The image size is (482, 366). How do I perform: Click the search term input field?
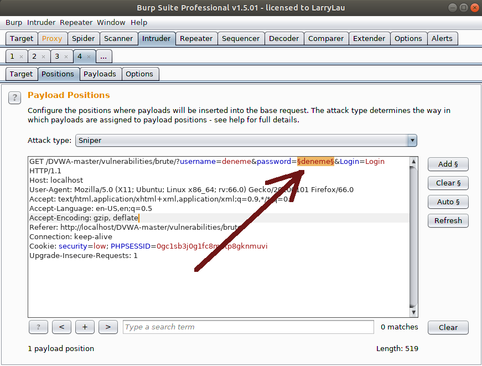pyautogui.click(x=248, y=327)
